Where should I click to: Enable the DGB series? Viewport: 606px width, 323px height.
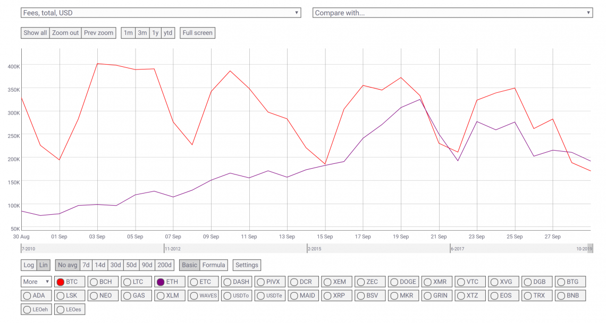coord(537,282)
